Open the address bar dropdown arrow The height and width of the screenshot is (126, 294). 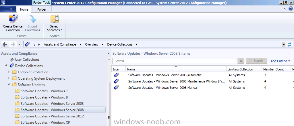pos(284,44)
